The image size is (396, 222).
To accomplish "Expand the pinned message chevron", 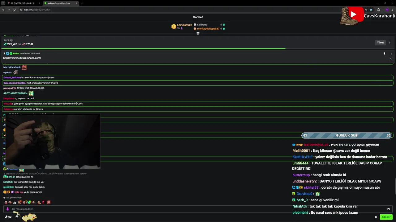I will click(391, 59).
